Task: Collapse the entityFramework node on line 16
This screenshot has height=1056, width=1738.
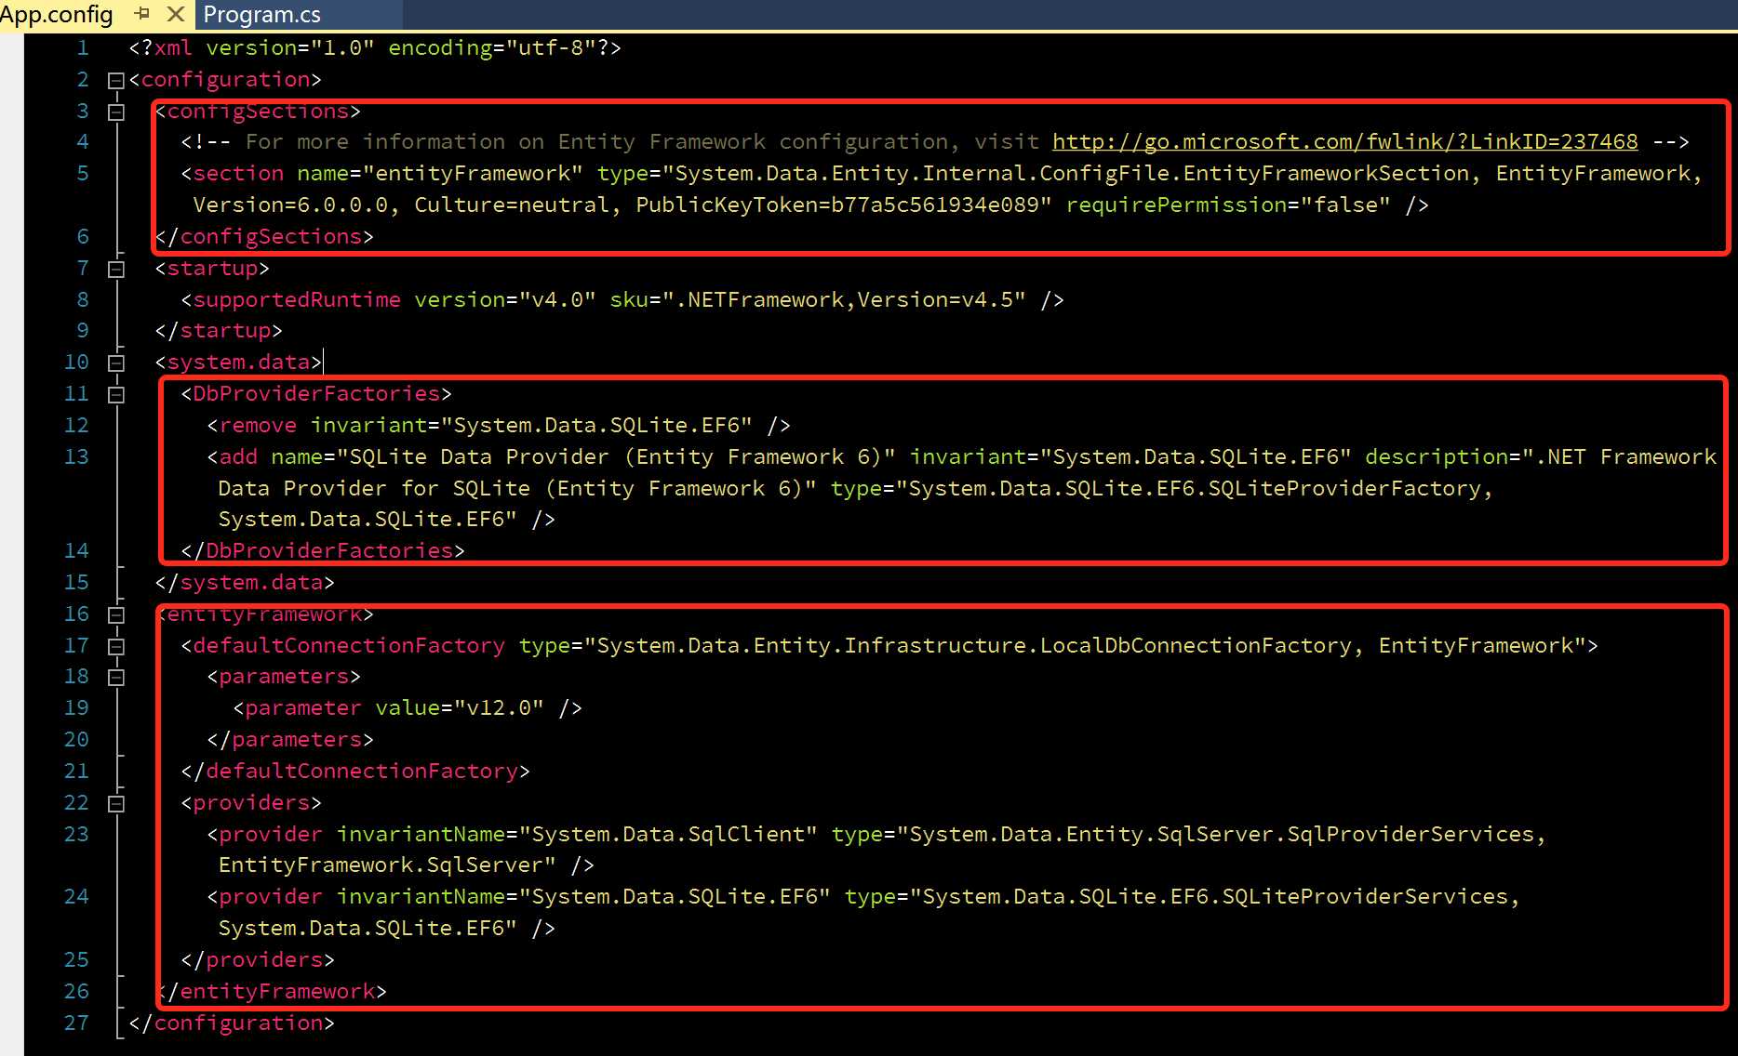Action: click(116, 615)
